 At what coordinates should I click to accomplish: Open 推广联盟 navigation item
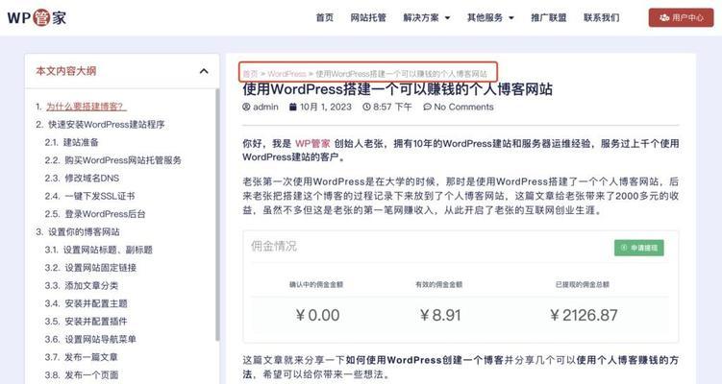coord(548,17)
